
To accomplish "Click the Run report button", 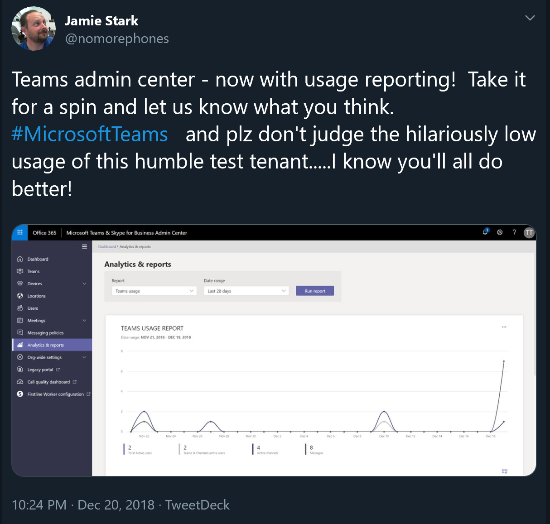I will (315, 291).
